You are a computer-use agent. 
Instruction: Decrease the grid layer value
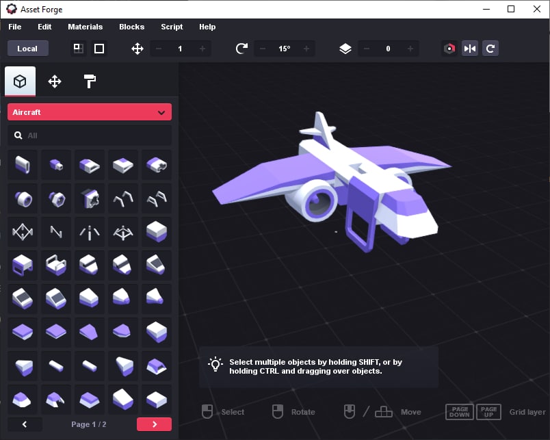point(367,49)
